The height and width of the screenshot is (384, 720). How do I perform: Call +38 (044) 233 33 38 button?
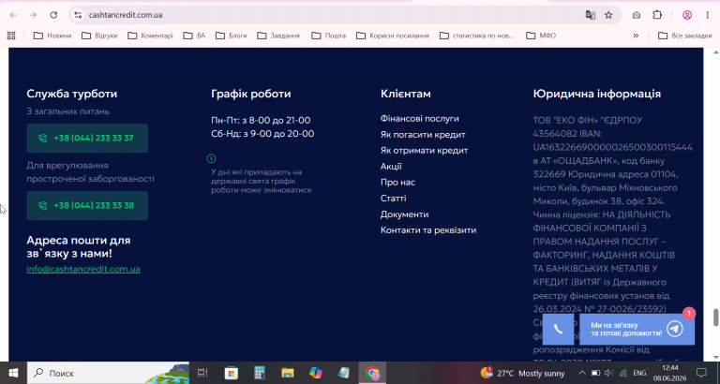coord(87,205)
